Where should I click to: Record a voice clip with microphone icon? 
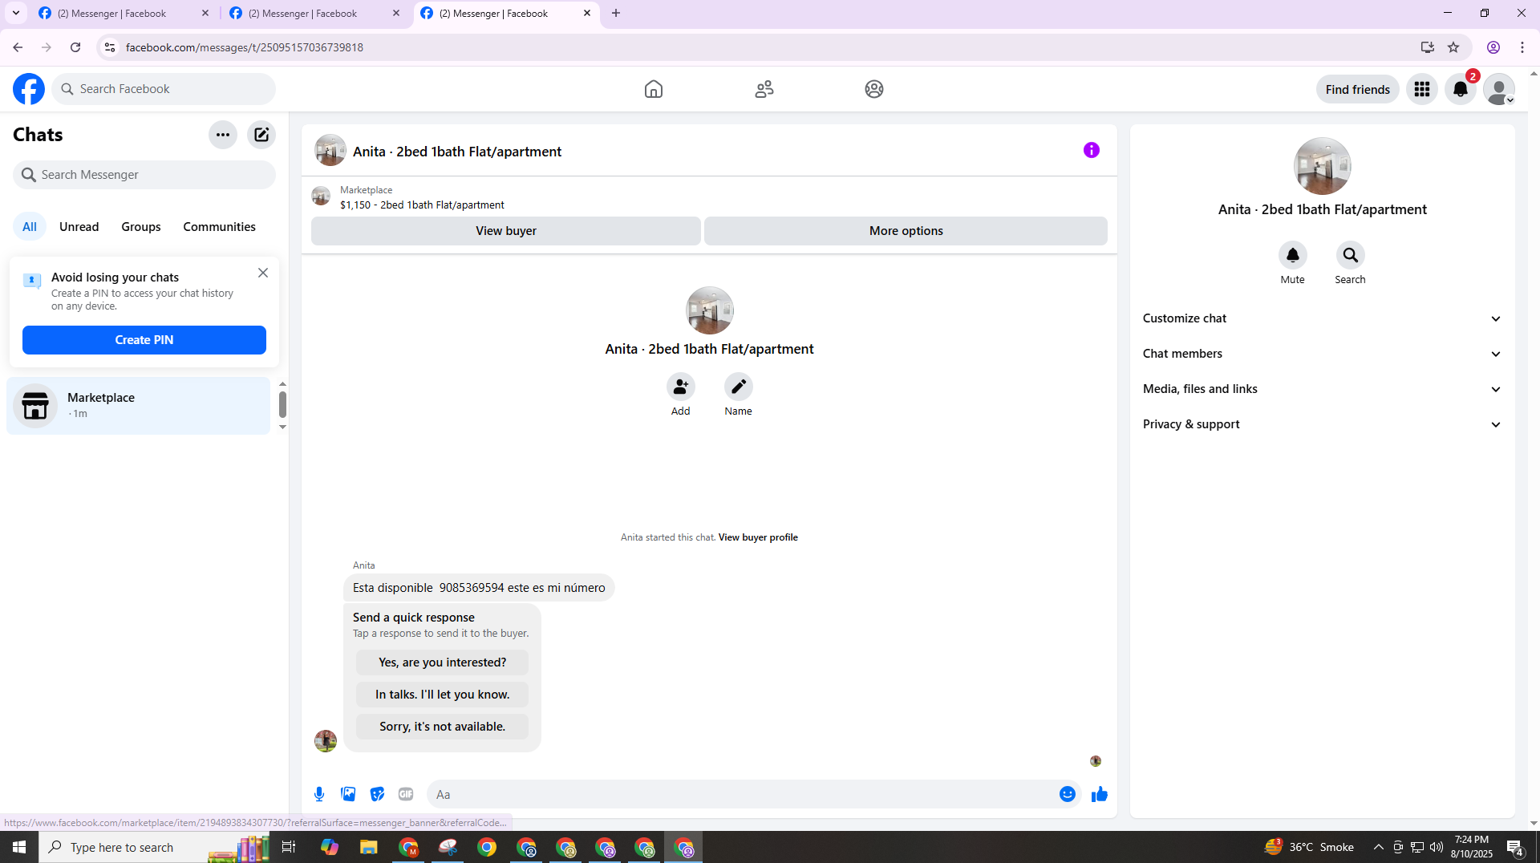[319, 794]
